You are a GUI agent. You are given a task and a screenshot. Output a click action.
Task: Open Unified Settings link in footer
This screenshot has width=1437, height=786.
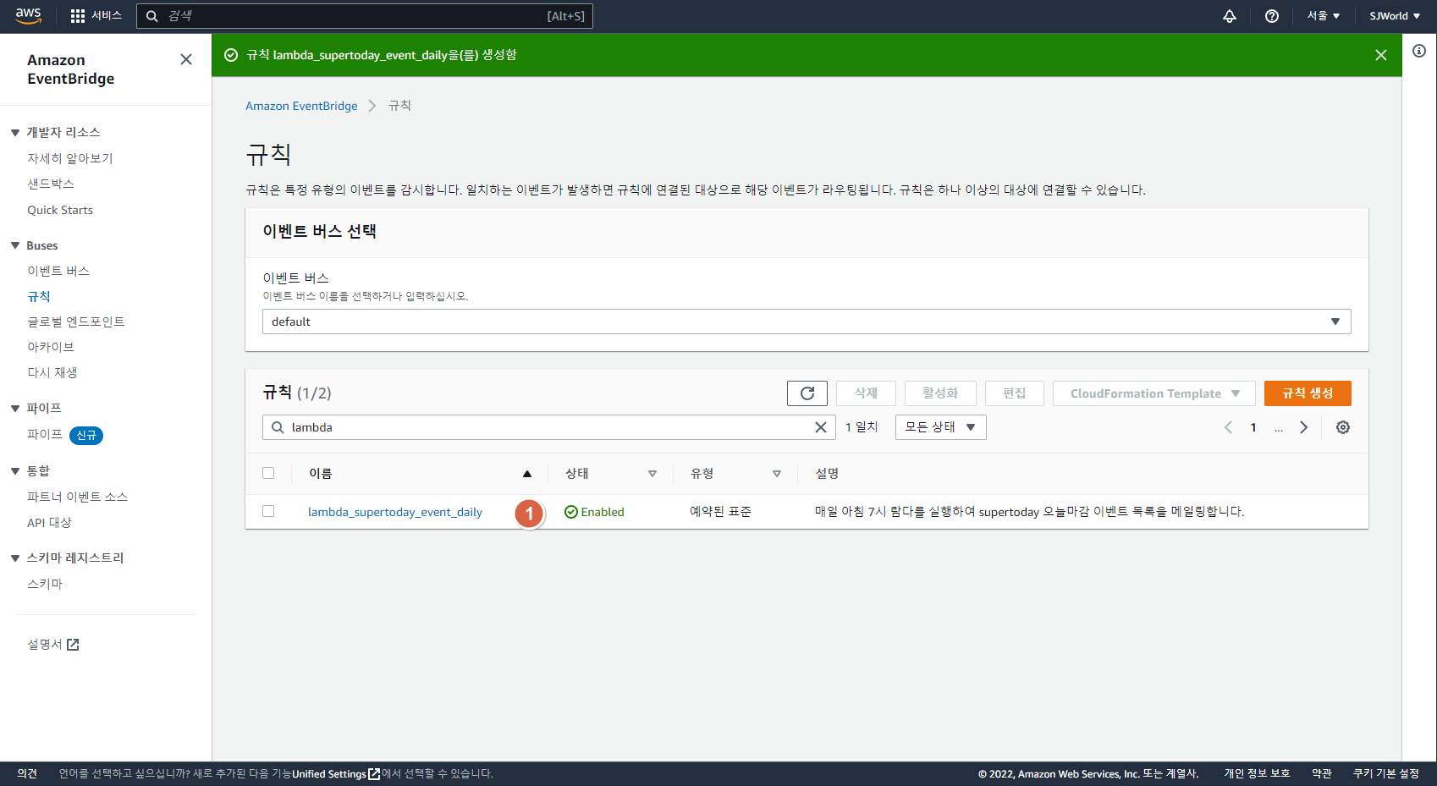[336, 774]
